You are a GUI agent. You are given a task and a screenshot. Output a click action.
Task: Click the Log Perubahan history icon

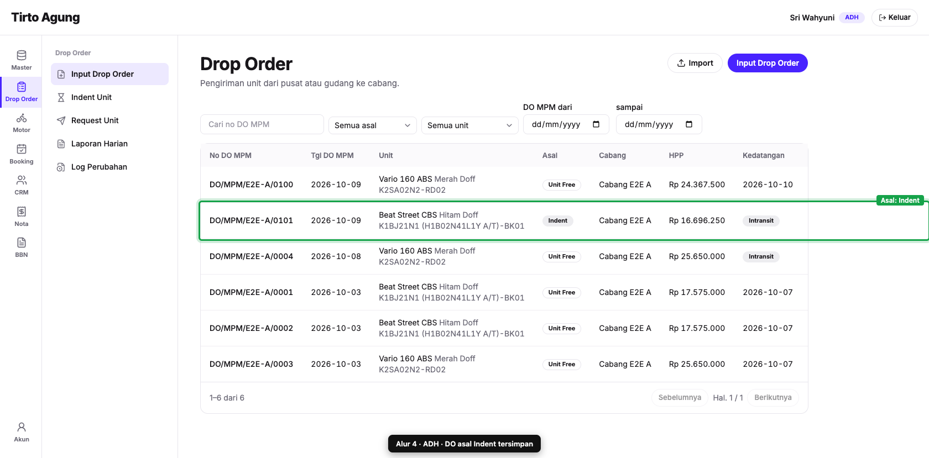pos(61,167)
